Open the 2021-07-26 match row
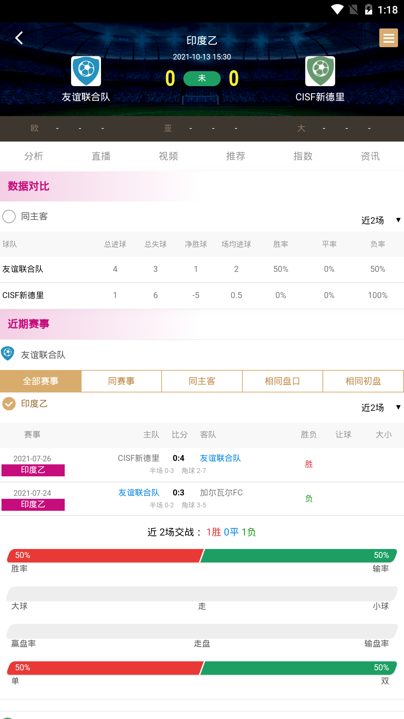404x719 pixels. [x=202, y=464]
